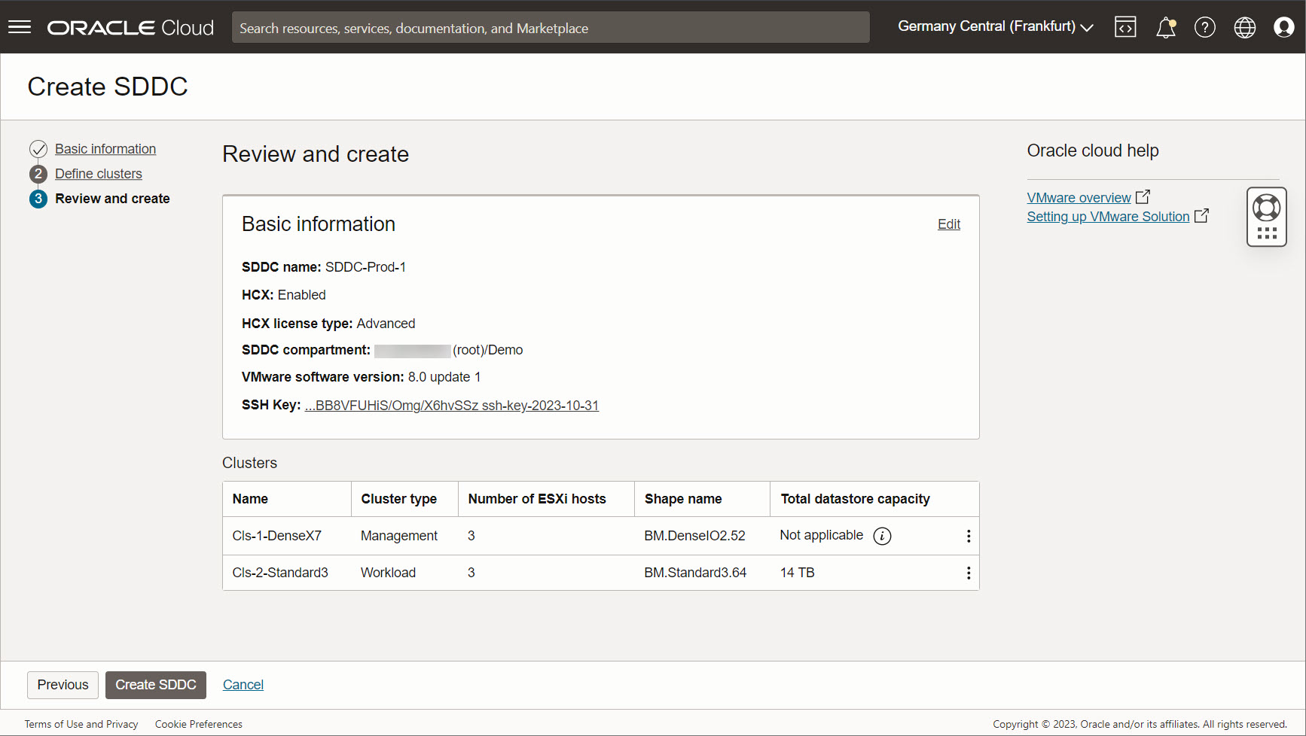Click Total datastore capacity column header

(856, 499)
